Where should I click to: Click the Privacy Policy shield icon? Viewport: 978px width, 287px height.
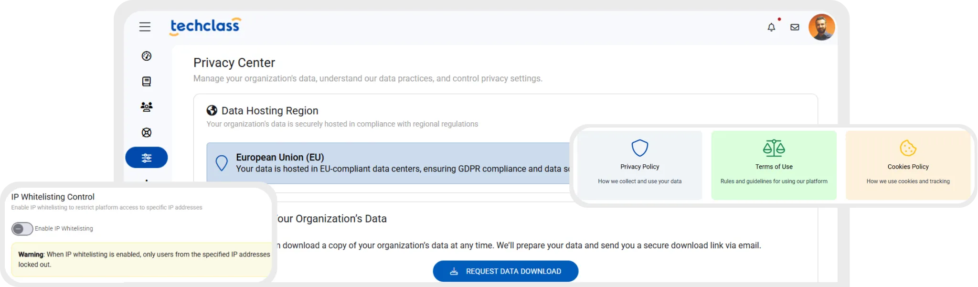click(640, 148)
